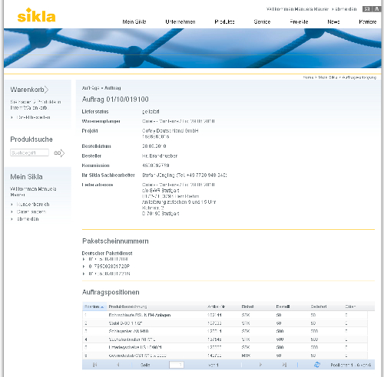Click the blue rope banner image
Screen dimensions: 384x377
pos(192,48)
